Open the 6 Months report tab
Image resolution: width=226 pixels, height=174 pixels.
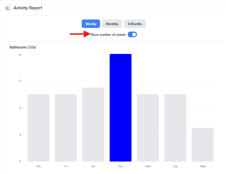135,24
